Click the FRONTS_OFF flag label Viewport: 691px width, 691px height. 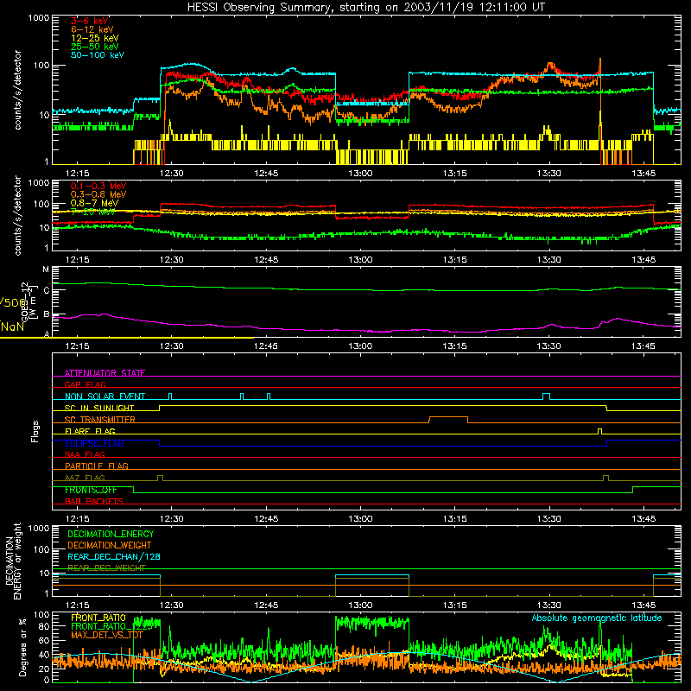(91, 490)
